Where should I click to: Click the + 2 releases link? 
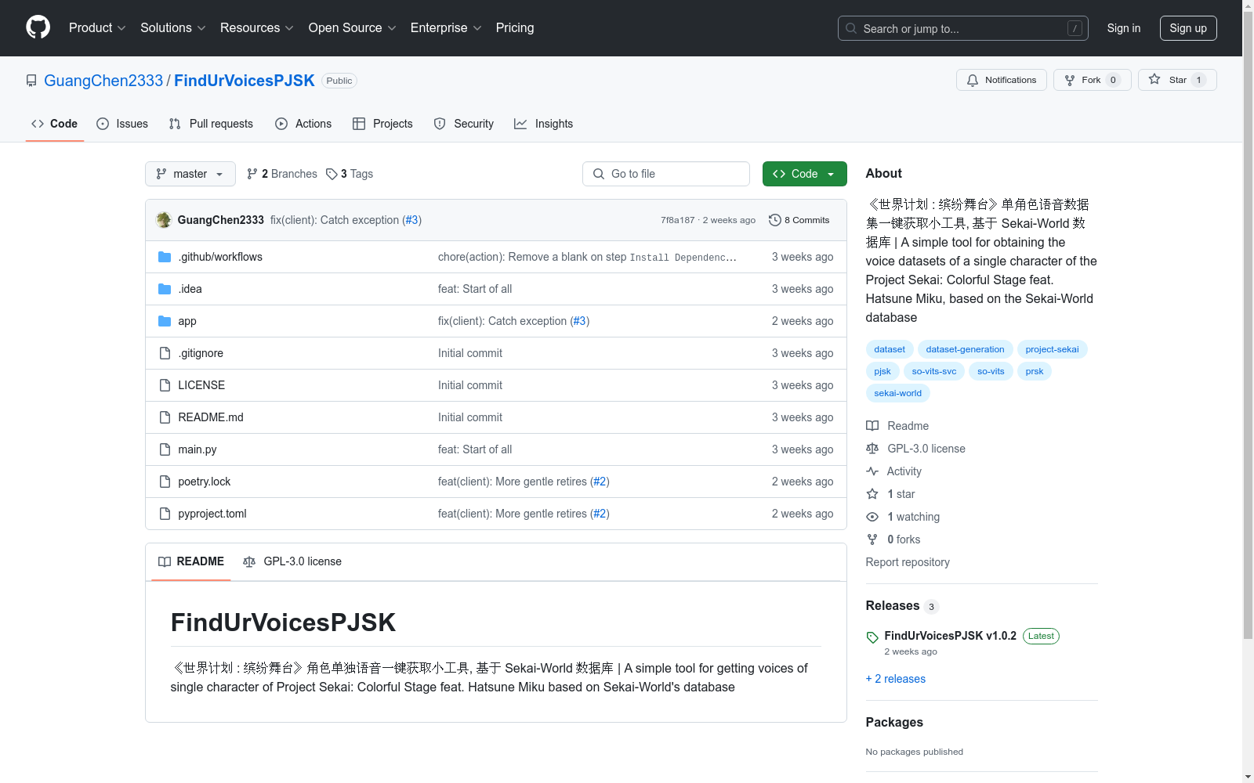point(895,679)
